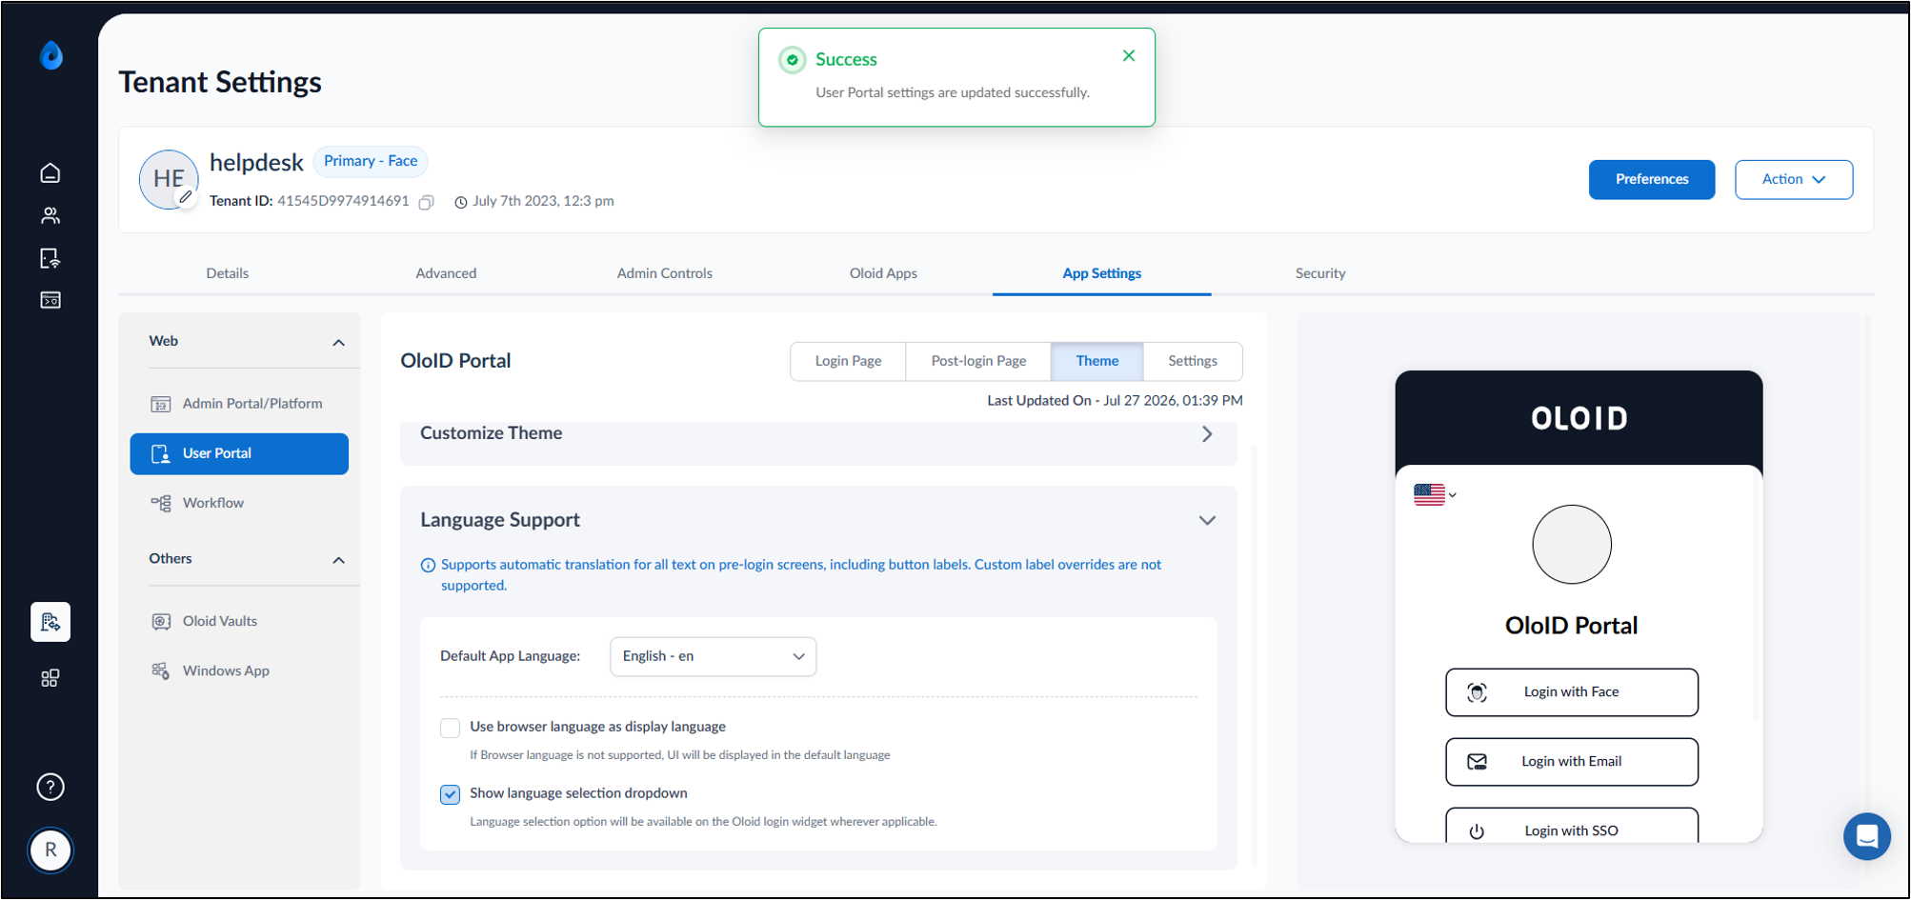The width and height of the screenshot is (1911, 900).
Task: Select User Portal in the Web list
Action: (239, 454)
